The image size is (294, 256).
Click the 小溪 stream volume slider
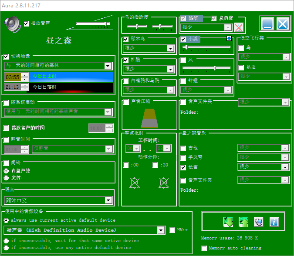pyautogui.click(x=206, y=47)
